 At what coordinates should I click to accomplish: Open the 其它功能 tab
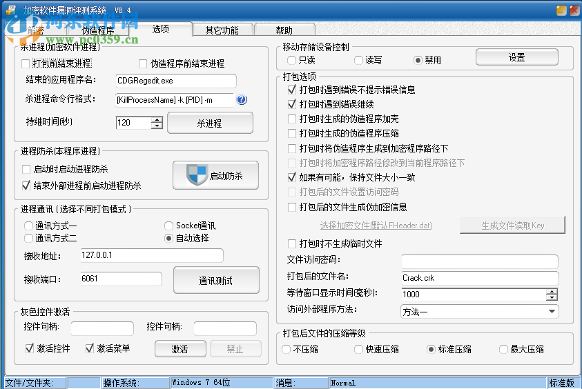(222, 30)
